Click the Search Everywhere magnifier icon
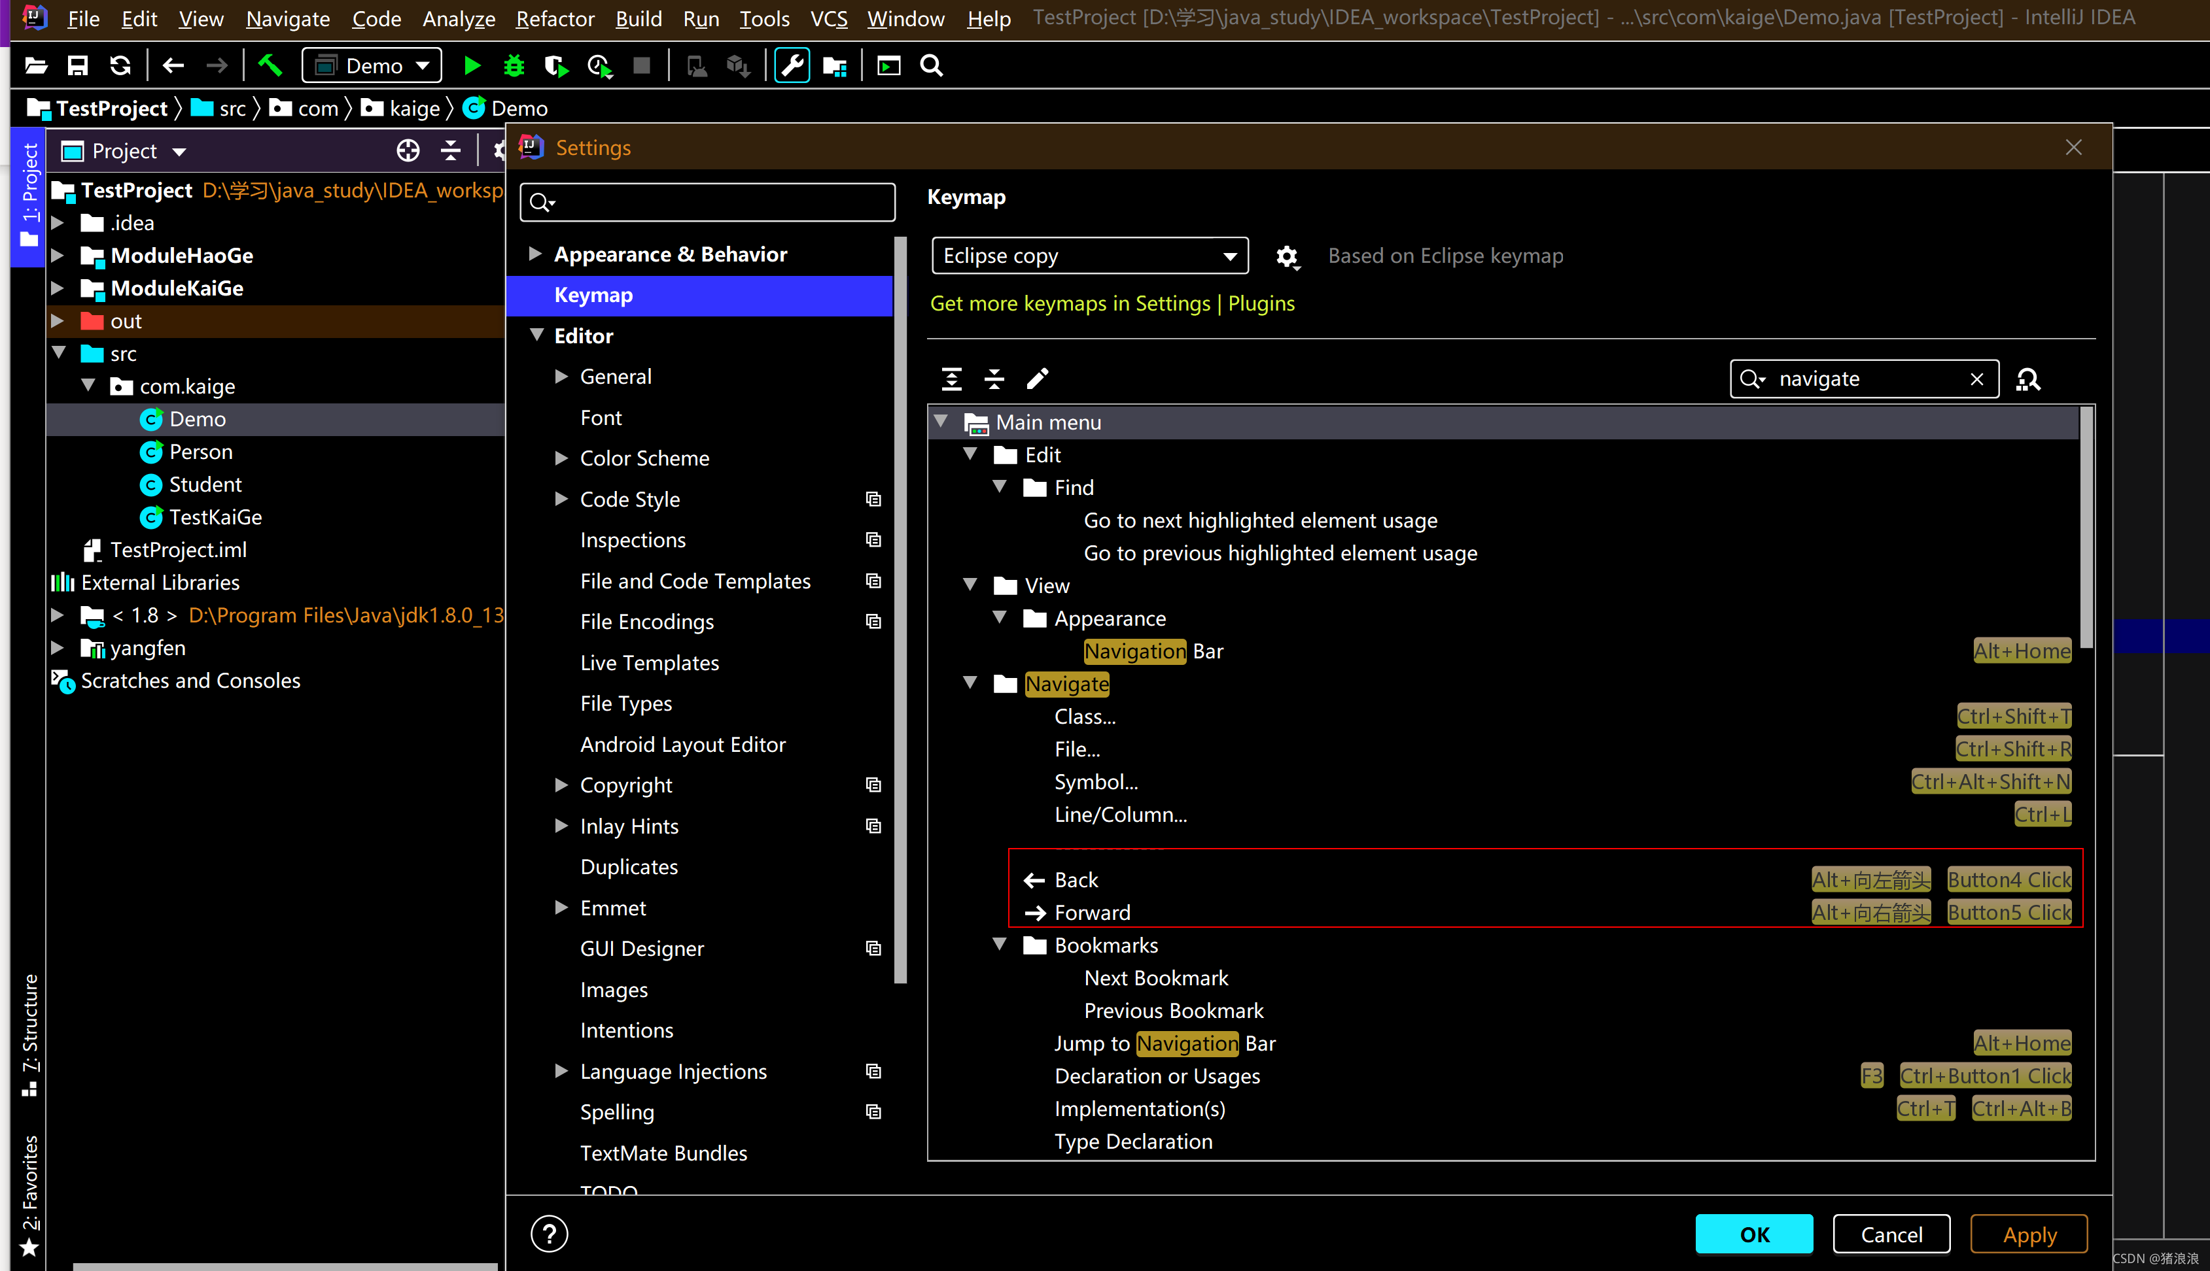This screenshot has width=2210, height=1271. click(931, 65)
